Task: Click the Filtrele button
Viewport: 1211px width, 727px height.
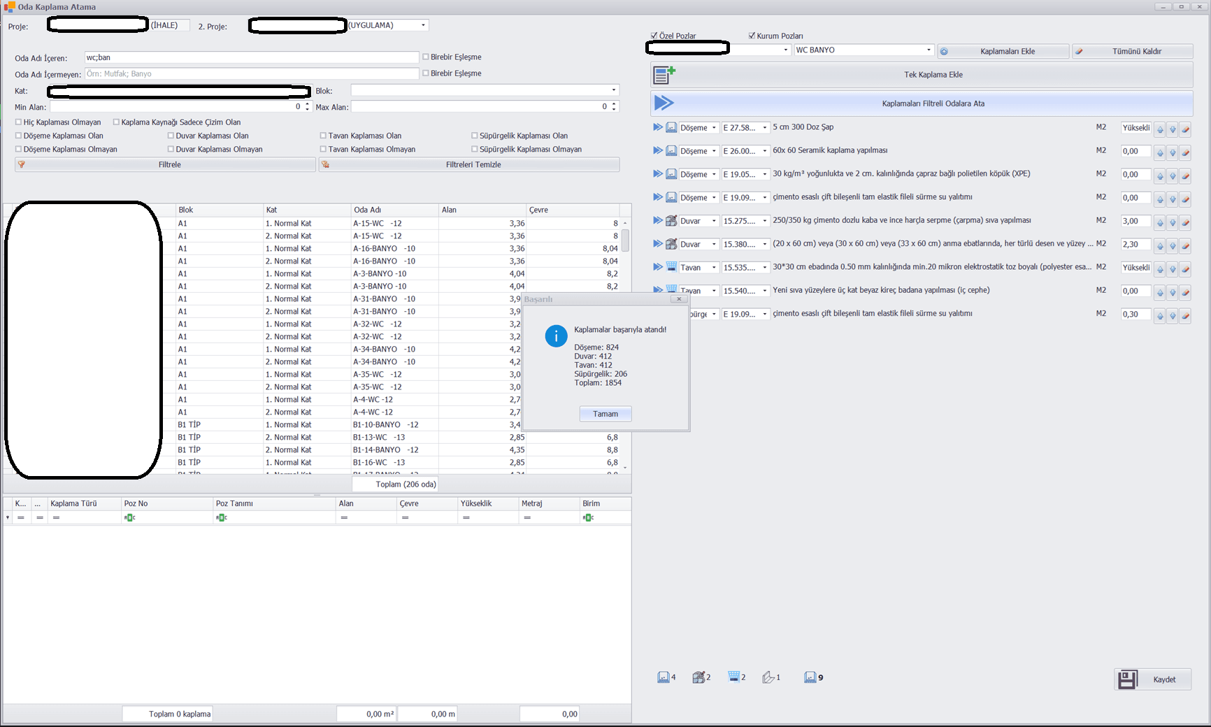Action: click(x=165, y=164)
